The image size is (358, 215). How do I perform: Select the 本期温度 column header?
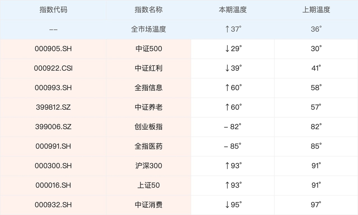[232, 10]
